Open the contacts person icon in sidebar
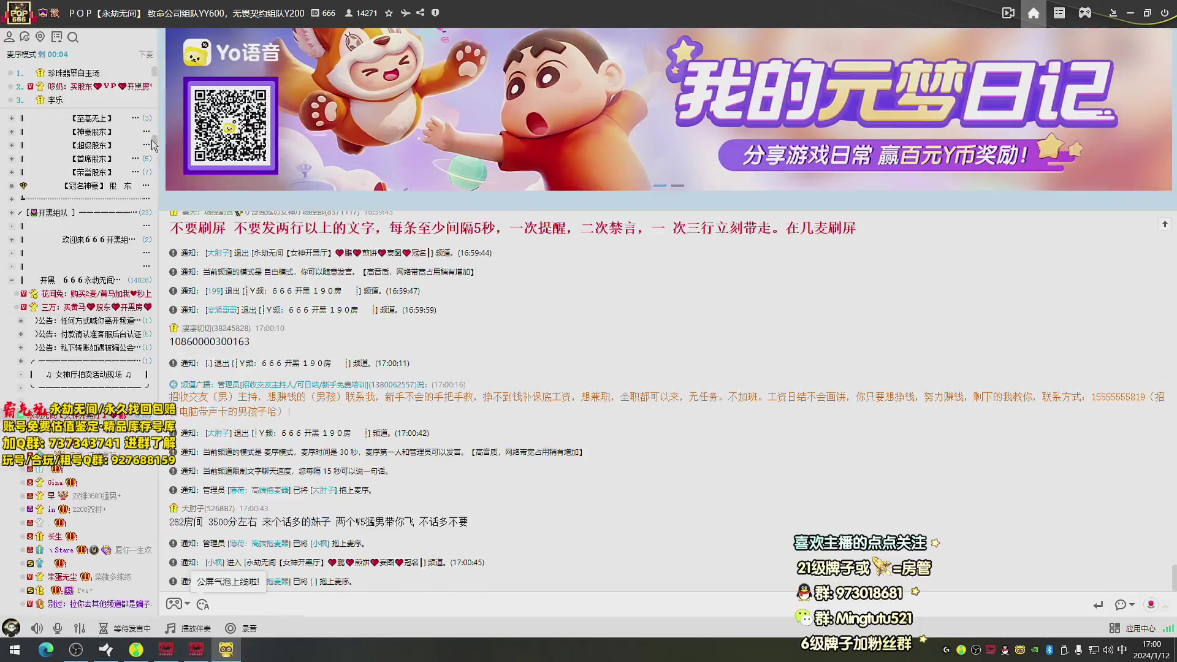The height and width of the screenshot is (662, 1177). tap(9, 37)
